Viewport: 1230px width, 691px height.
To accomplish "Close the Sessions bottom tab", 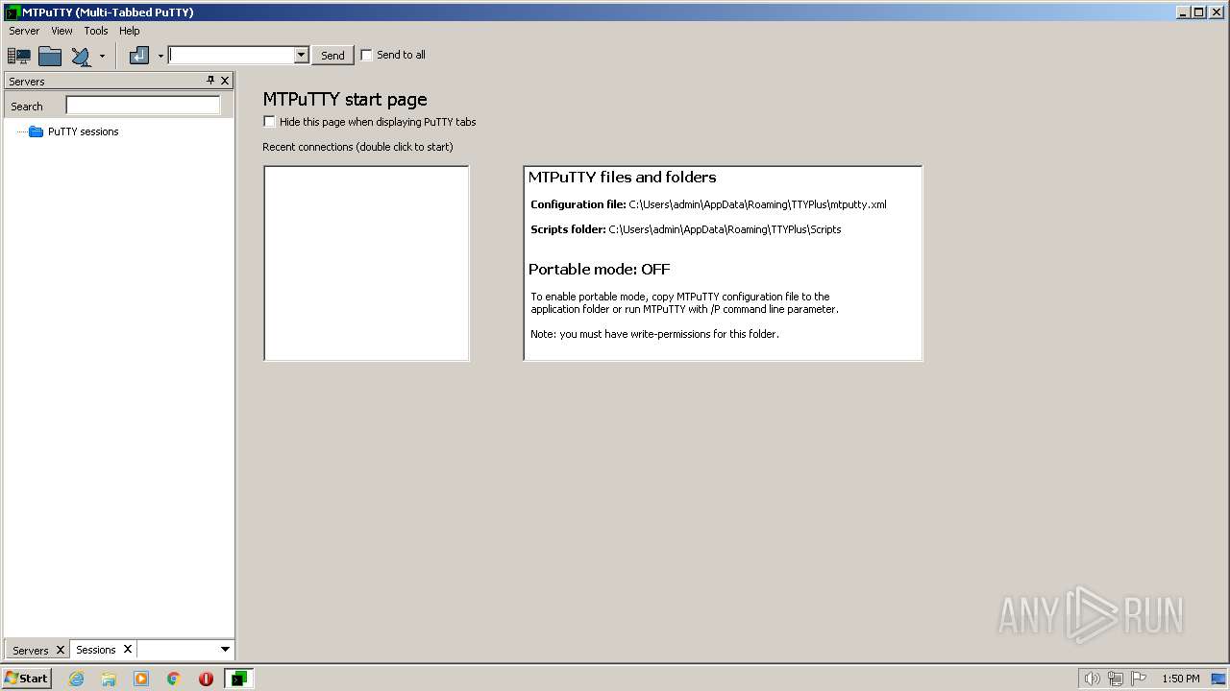I will [127, 649].
